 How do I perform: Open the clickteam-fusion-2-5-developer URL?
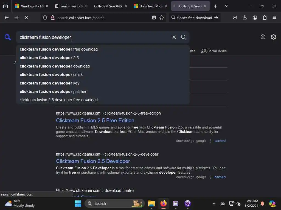107,154
